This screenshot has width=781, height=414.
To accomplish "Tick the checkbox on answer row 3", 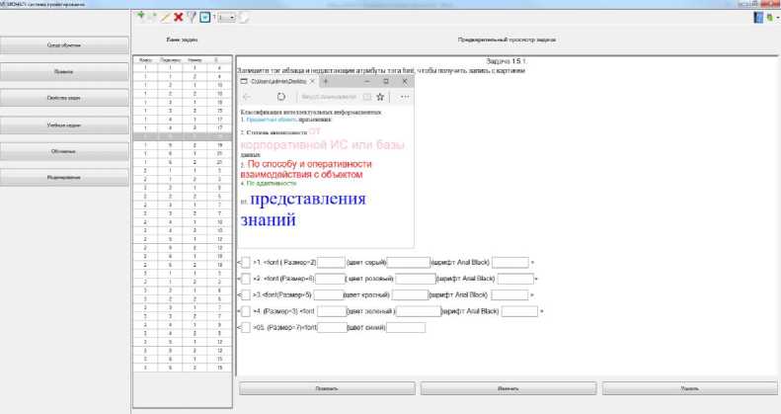I will [245, 294].
